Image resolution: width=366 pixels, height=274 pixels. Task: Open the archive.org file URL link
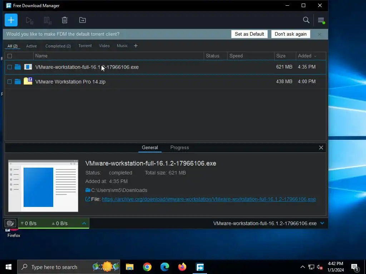tap(209, 199)
